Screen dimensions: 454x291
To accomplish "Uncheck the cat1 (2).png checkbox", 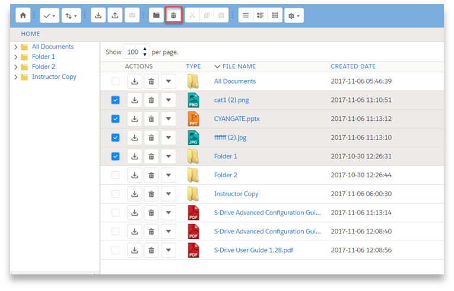I will pyautogui.click(x=115, y=100).
